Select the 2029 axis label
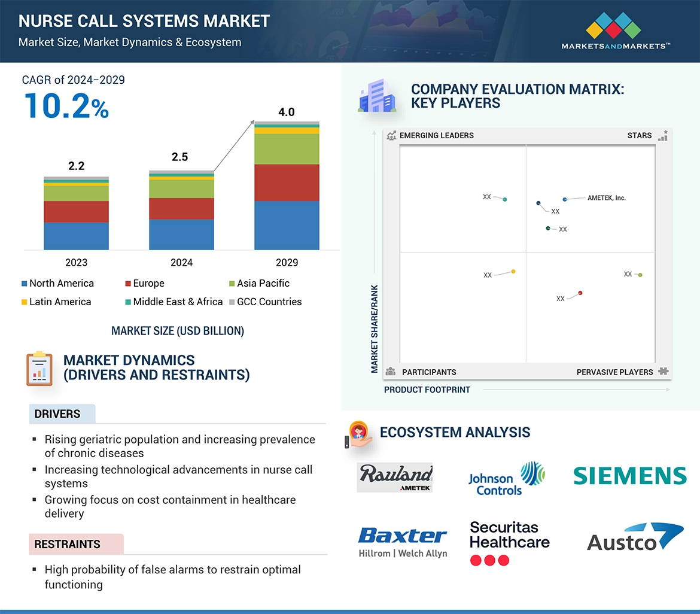 point(287,262)
